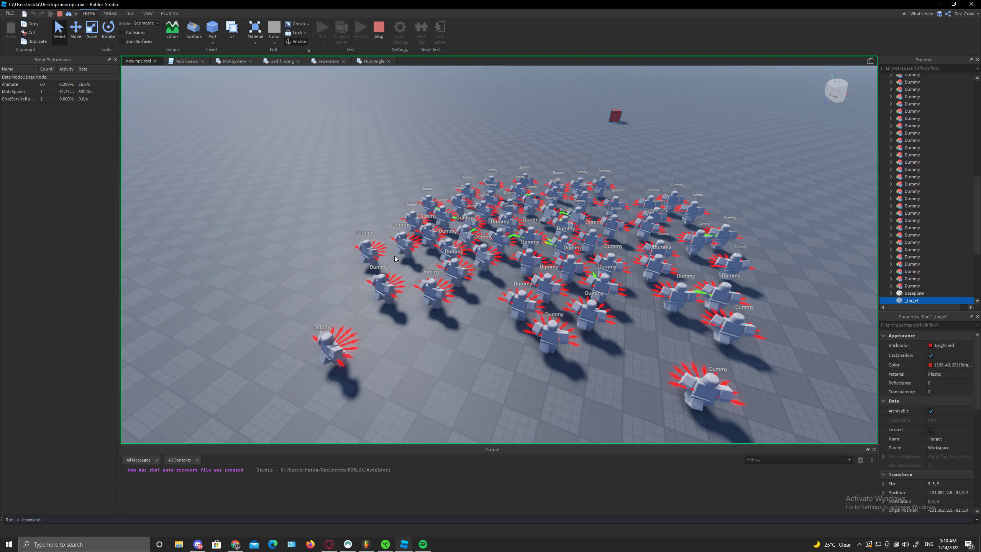The width and height of the screenshot is (981, 552).
Task: Select the Rotate tool
Action: [108, 30]
